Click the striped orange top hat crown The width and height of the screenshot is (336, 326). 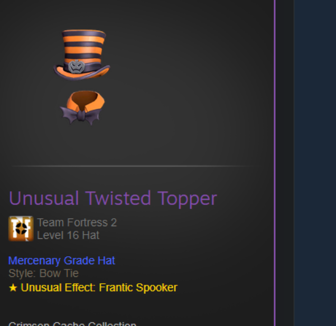point(83,46)
